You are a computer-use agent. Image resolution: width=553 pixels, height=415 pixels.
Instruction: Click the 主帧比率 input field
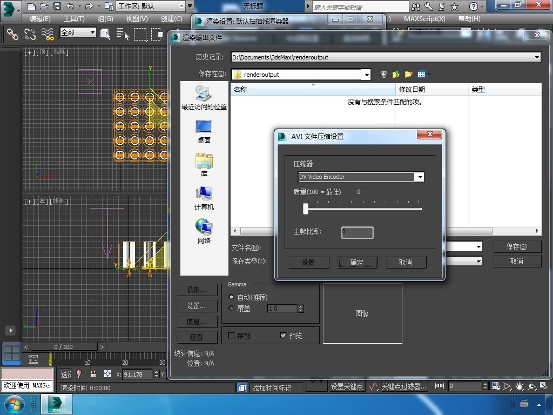358,232
